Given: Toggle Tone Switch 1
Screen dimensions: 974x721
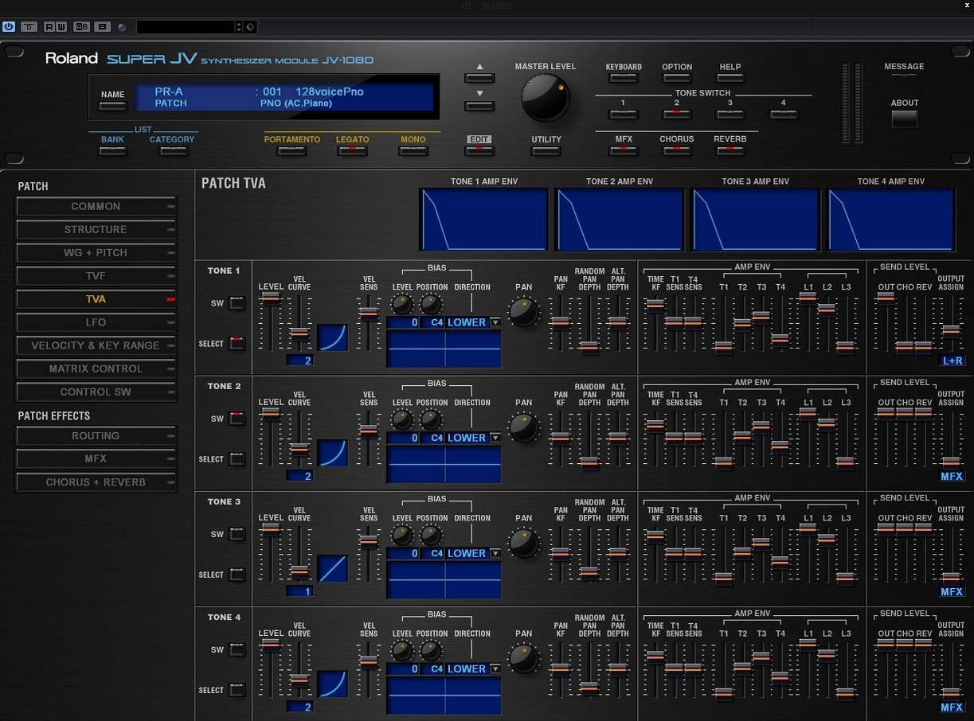Looking at the screenshot, I should 624,114.
